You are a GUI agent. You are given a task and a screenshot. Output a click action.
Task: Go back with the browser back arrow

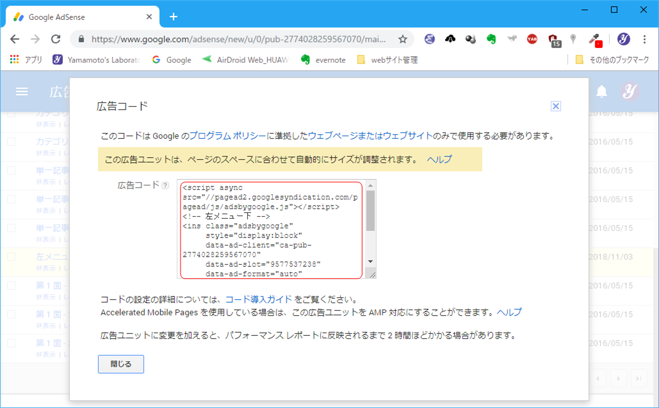tap(15, 39)
